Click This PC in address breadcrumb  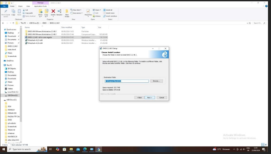(x=23, y=23)
